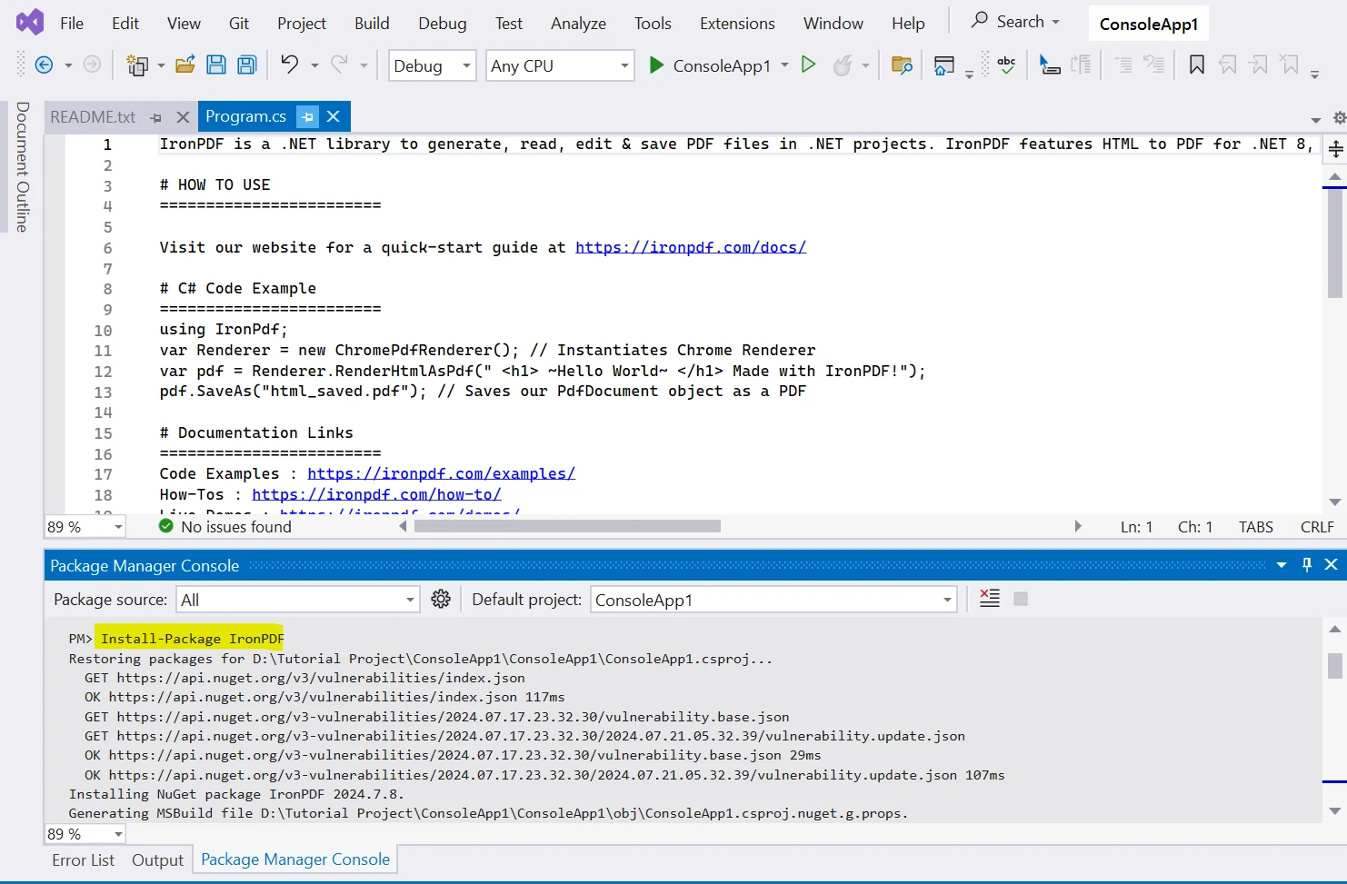This screenshot has height=884, width=1347.
Task: Click the uncomment selection icon
Action: [x=1153, y=65]
